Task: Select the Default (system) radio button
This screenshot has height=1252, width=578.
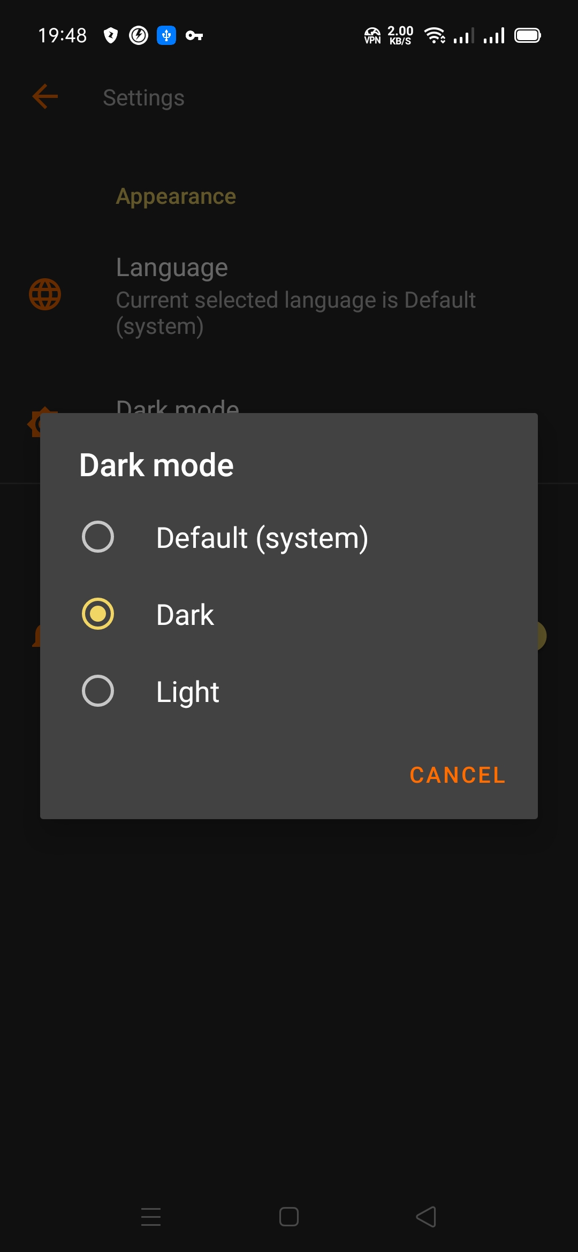Action: pyautogui.click(x=98, y=537)
